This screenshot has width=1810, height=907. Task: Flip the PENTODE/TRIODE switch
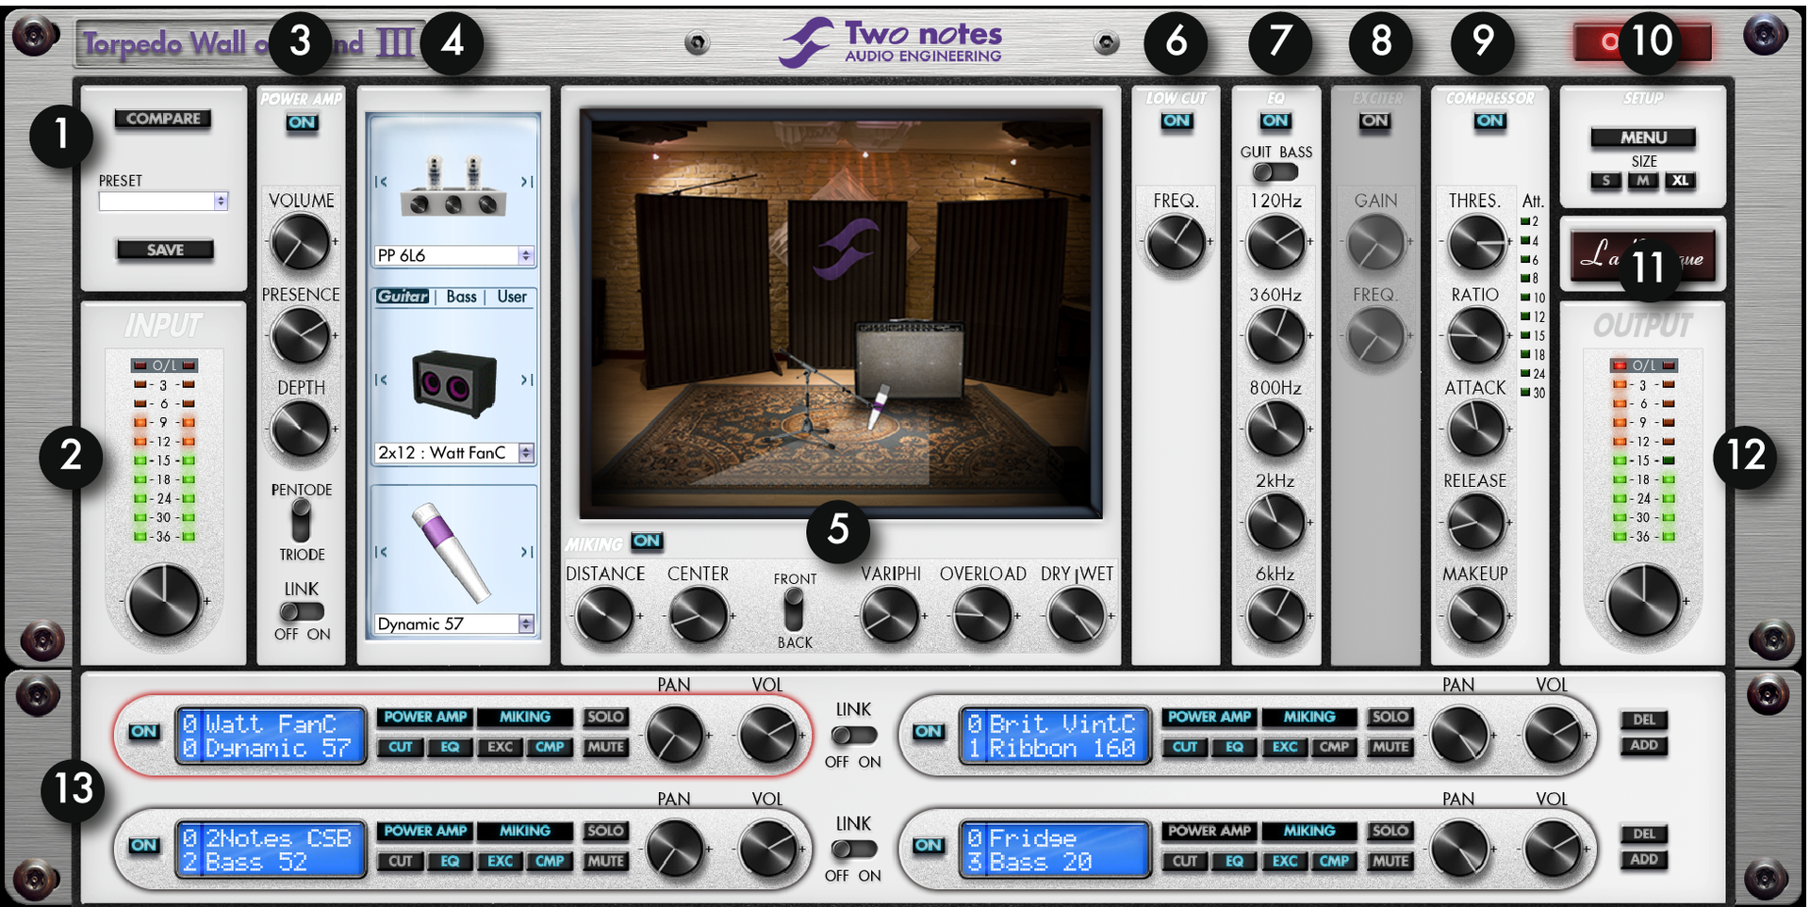(301, 520)
